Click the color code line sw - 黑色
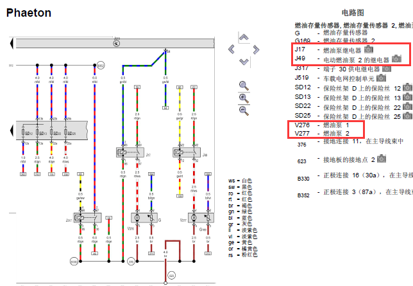Screen dimensions: 413x286 coord(240,187)
